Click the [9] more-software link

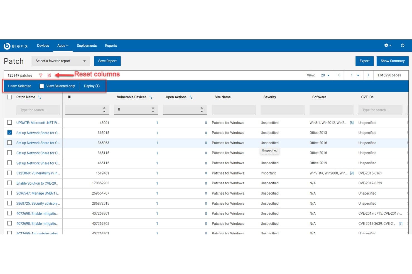coord(352,173)
